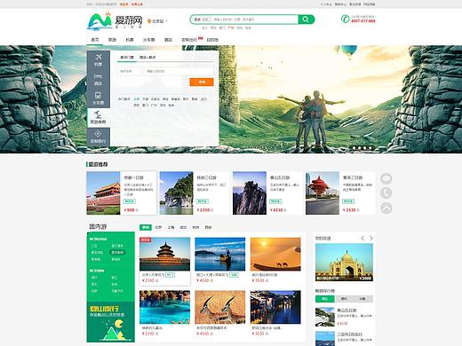Click the orange free registration link in top bar
The height and width of the screenshot is (346, 462).
[x=137, y=4]
